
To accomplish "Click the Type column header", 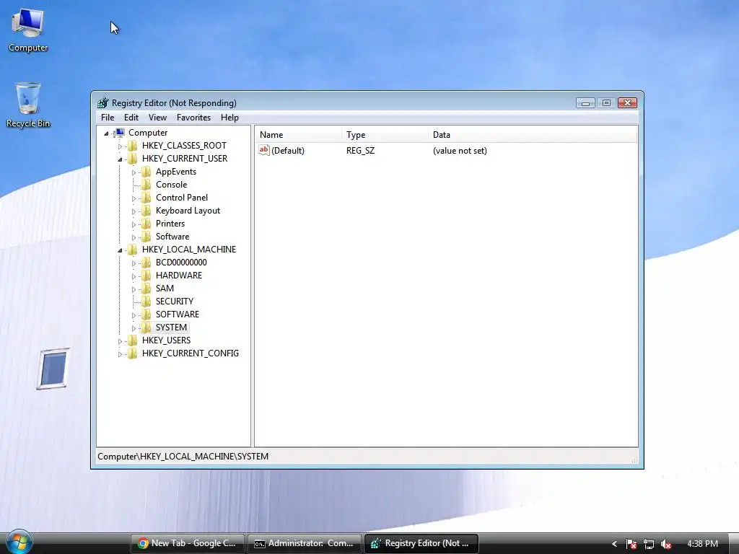I will point(385,135).
